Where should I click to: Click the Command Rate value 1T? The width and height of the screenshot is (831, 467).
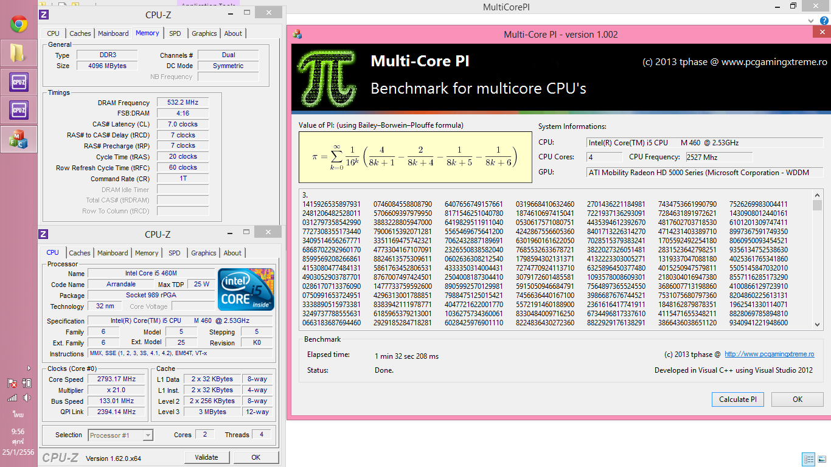pos(183,179)
